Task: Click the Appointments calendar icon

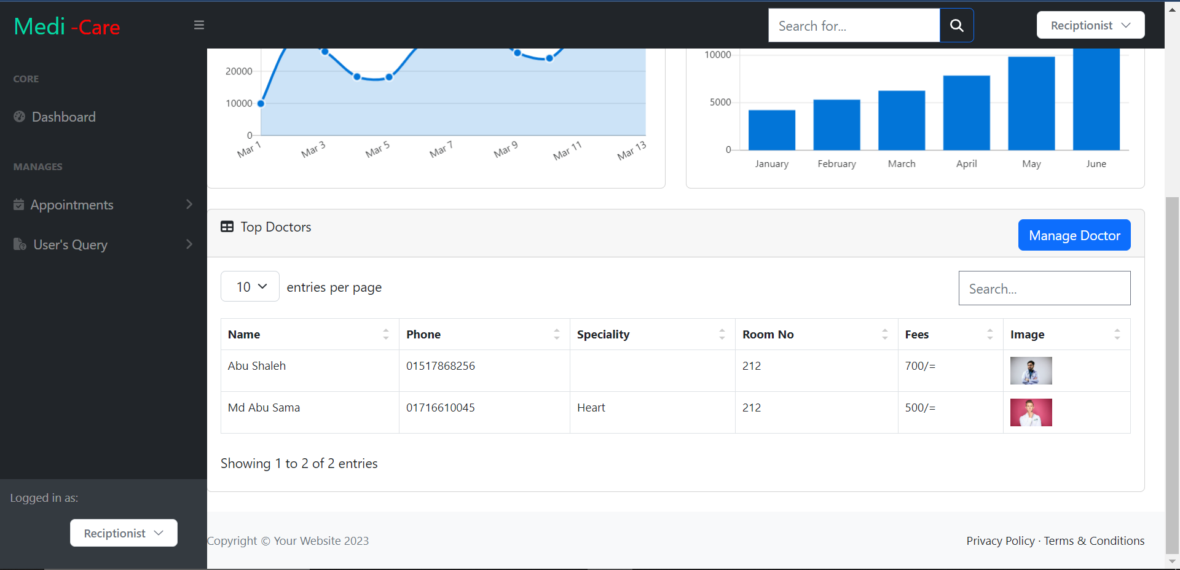Action: pyautogui.click(x=19, y=205)
